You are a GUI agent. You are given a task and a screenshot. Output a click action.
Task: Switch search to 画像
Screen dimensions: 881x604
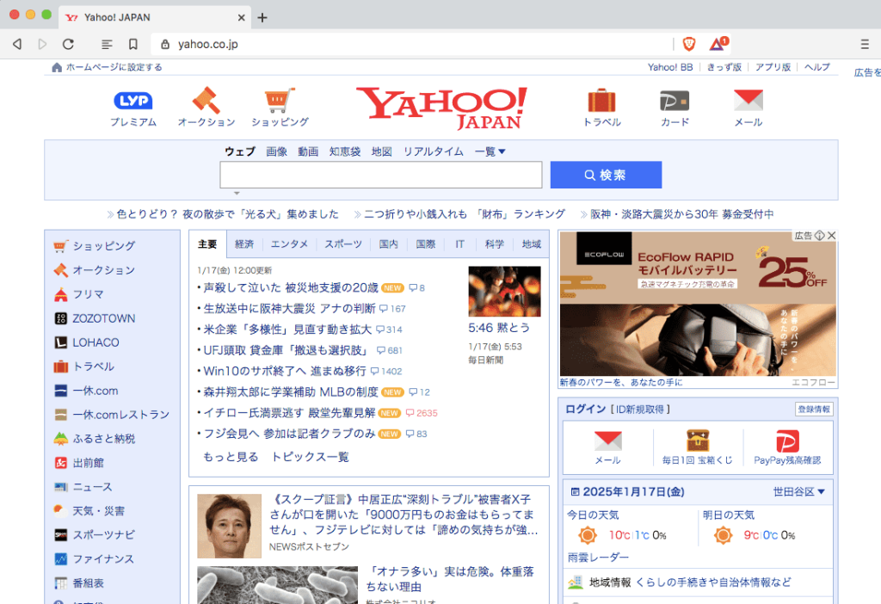(276, 151)
